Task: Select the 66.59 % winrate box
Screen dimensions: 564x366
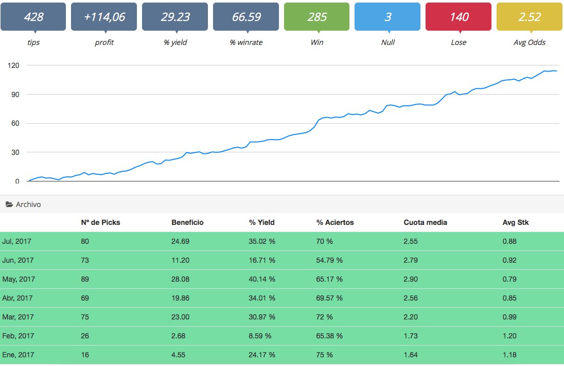Action: [x=246, y=16]
